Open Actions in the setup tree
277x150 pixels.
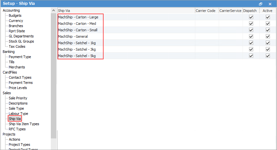coord(14,139)
